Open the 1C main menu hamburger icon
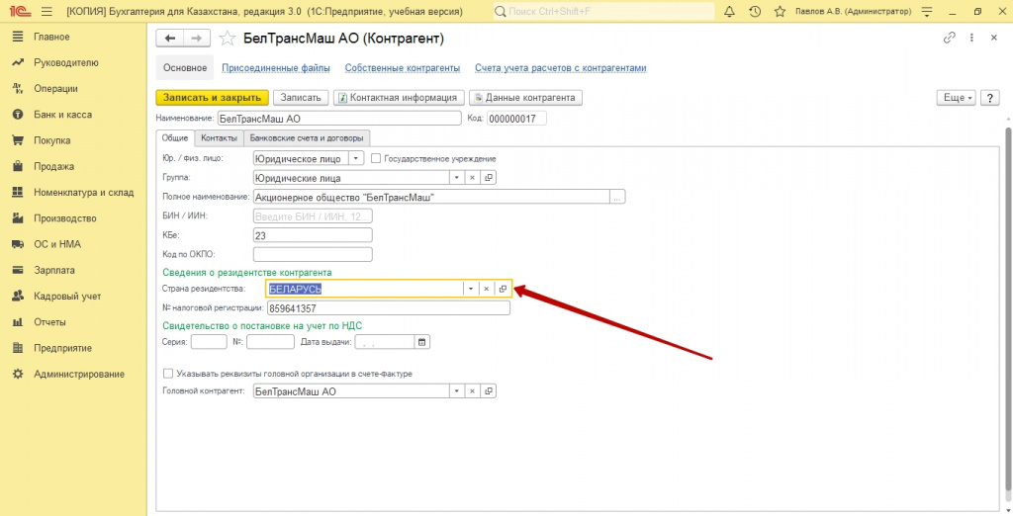This screenshot has height=516, width=1013. coord(46,12)
